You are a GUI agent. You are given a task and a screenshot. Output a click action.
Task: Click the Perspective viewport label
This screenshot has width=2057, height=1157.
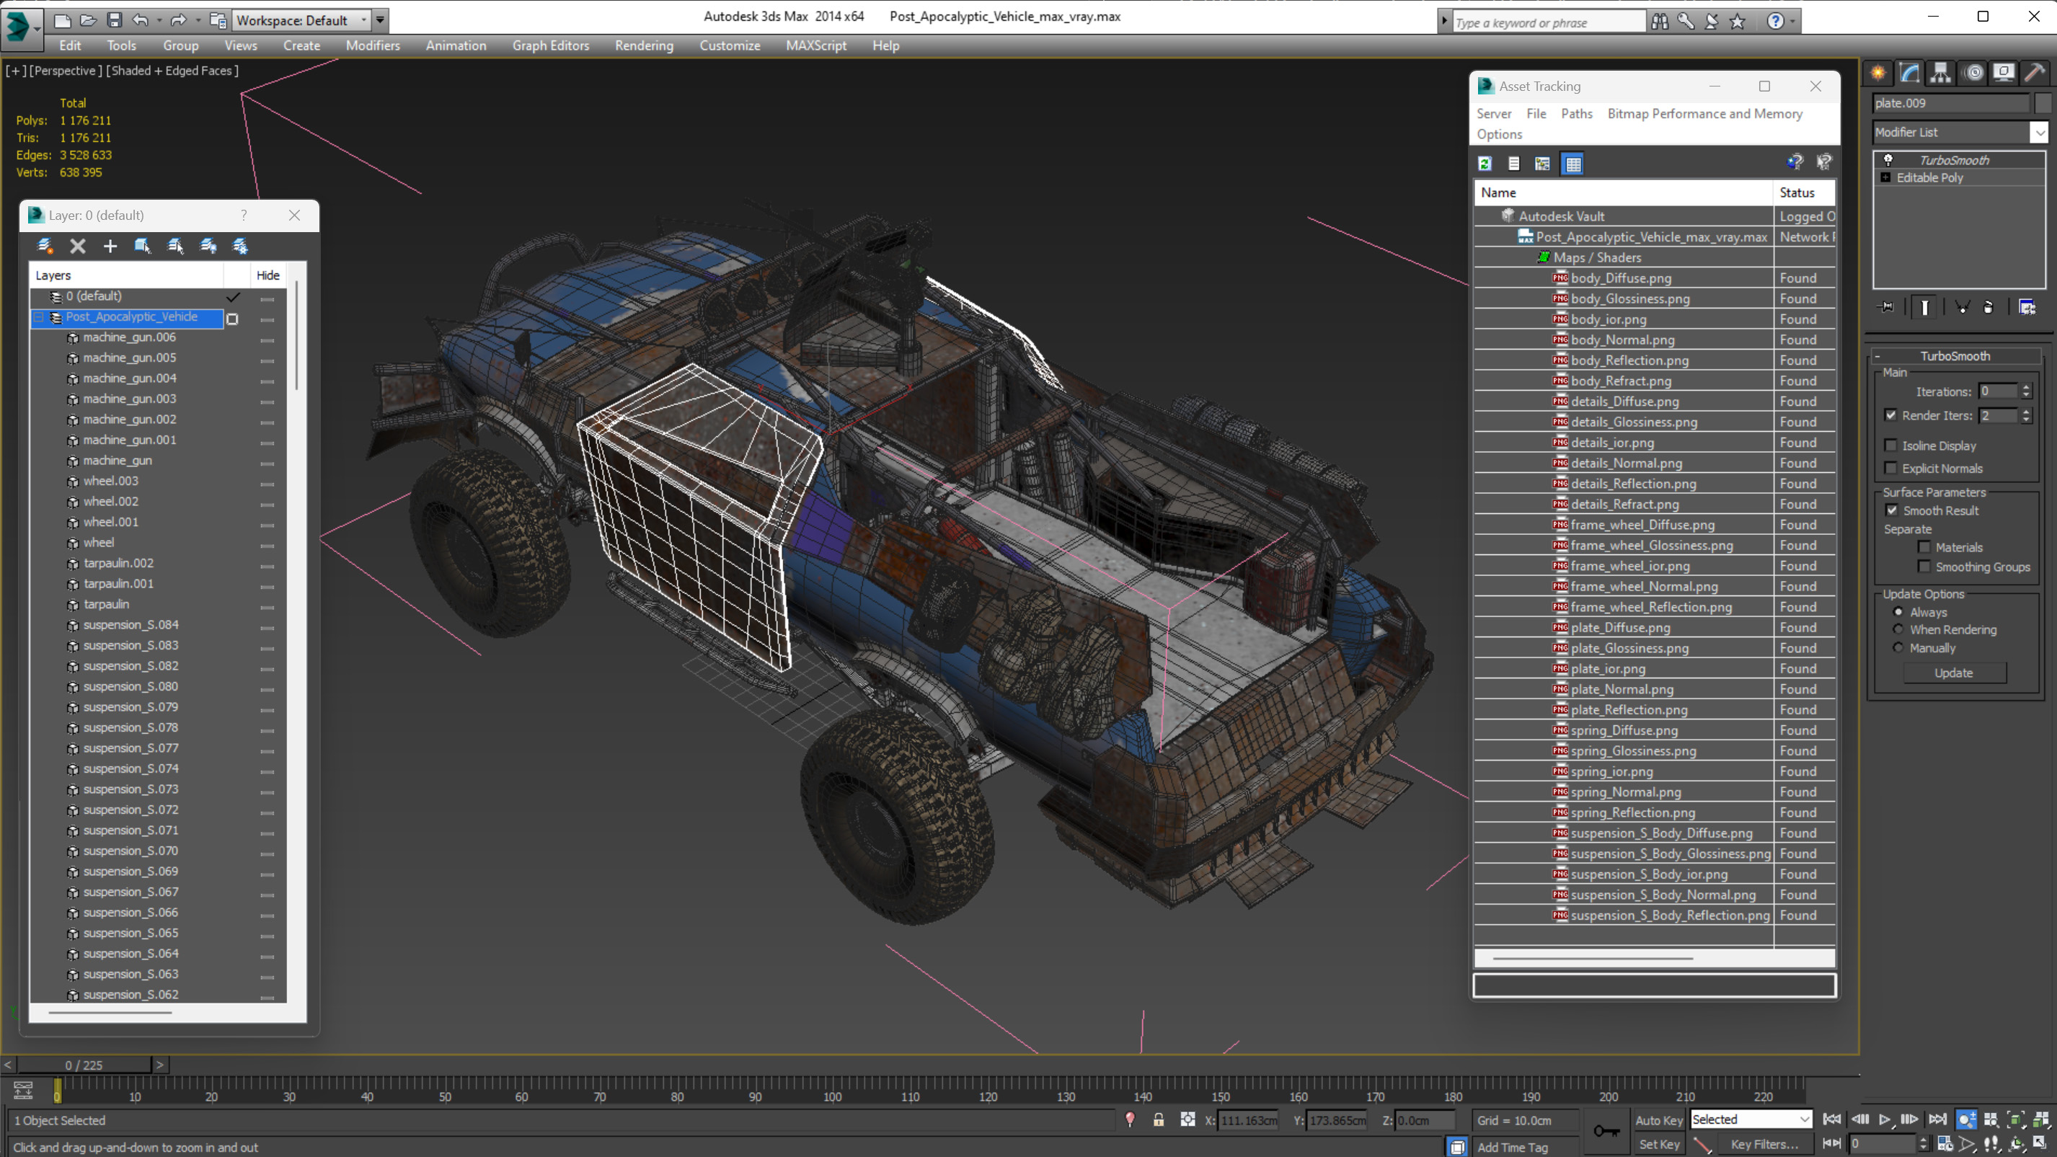pos(66,70)
